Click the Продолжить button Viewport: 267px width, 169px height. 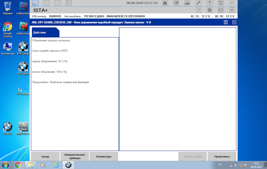tap(222, 157)
